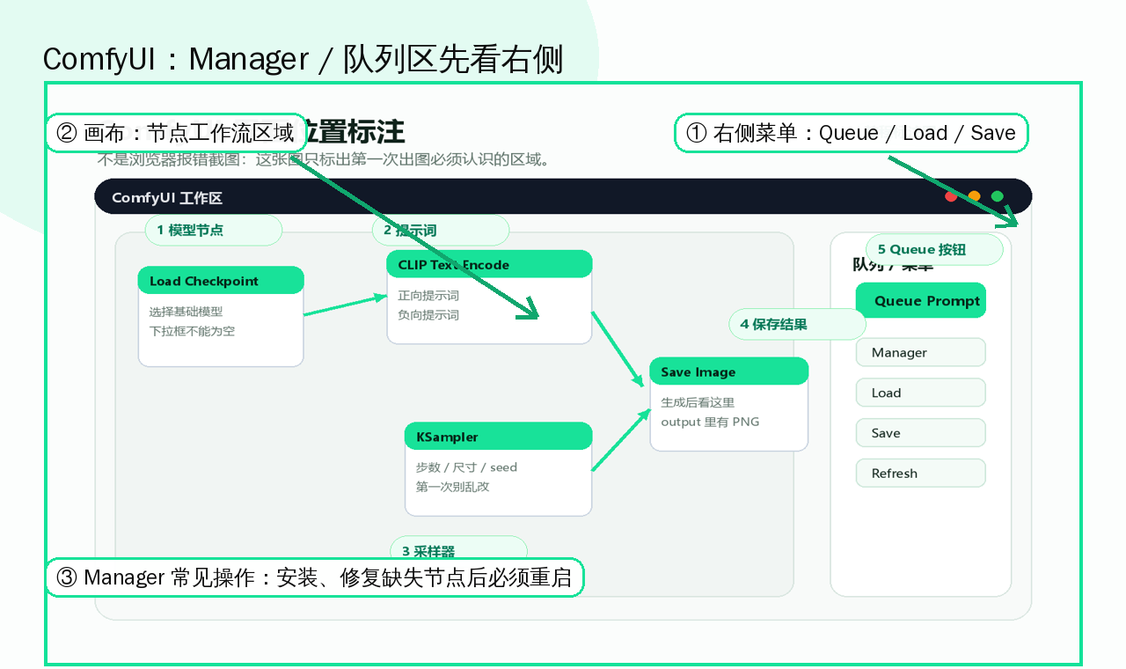Click the subtitle starting "不是浏览器报错截图"
Image resolution: width=1126 pixels, height=669 pixels.
tap(323, 160)
